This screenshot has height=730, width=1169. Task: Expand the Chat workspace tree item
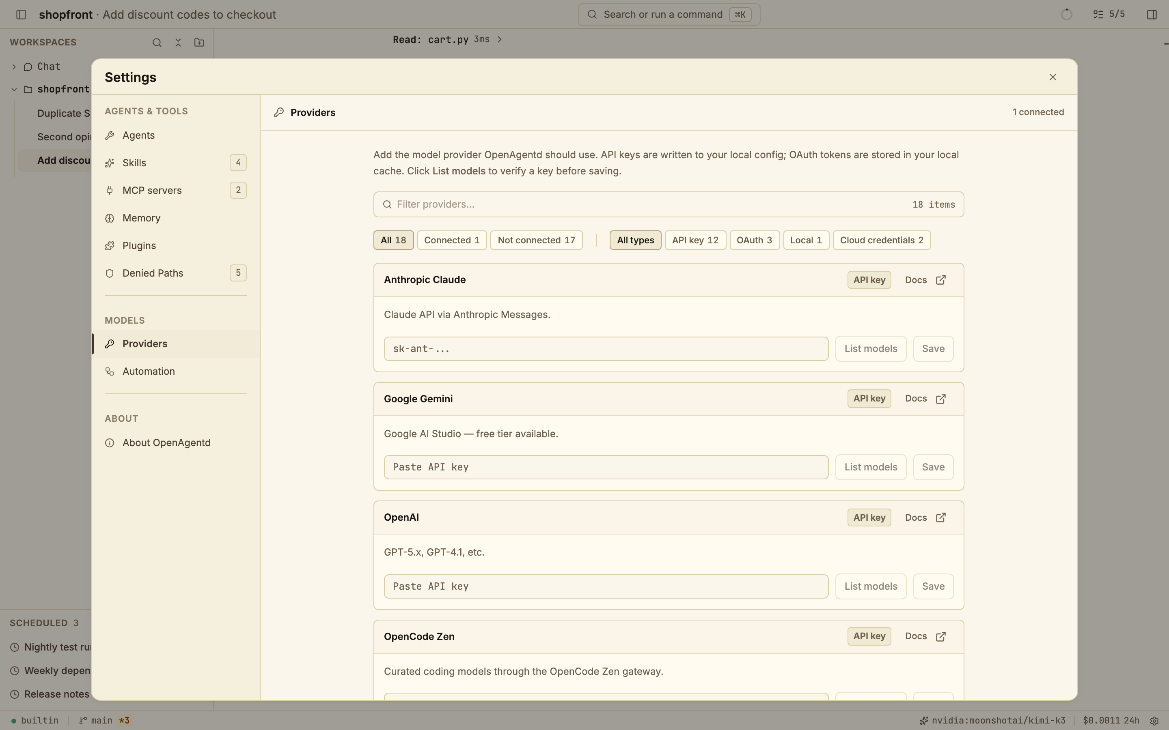(x=14, y=67)
